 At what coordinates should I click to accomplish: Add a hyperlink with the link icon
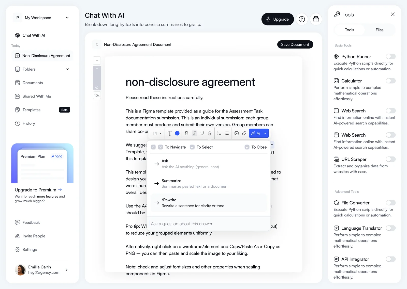coord(244,133)
